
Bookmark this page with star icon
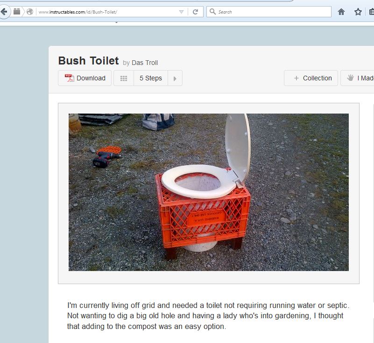(x=358, y=12)
